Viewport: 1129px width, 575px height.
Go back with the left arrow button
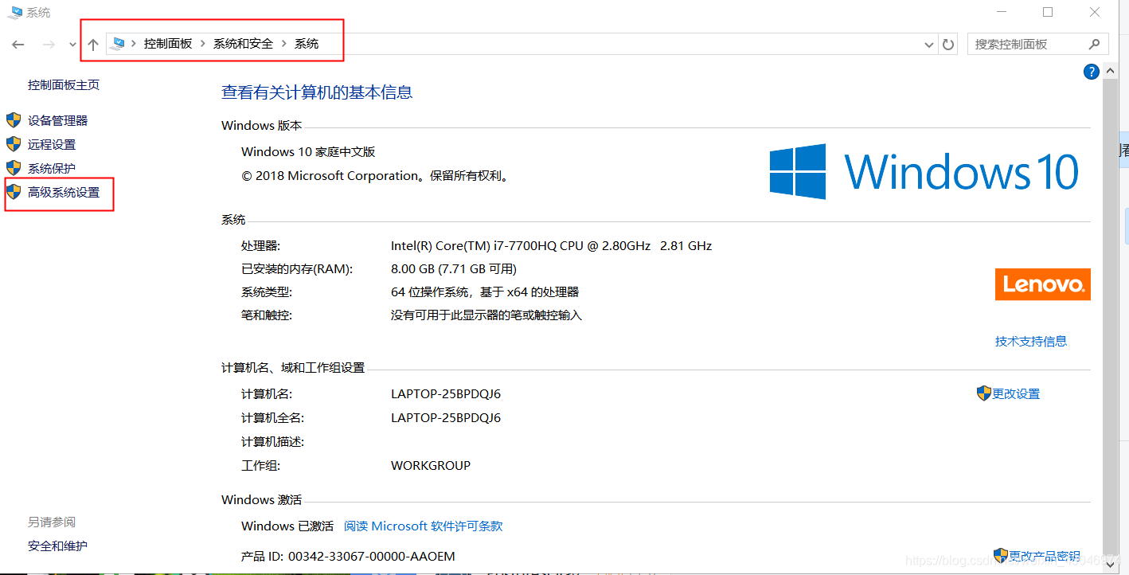coord(18,45)
